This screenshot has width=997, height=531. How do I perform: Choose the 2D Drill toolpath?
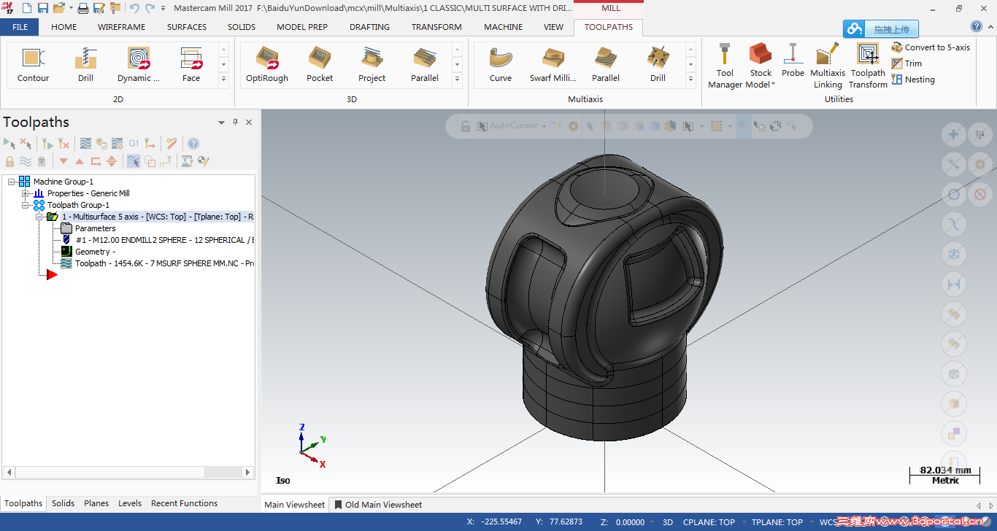point(86,65)
